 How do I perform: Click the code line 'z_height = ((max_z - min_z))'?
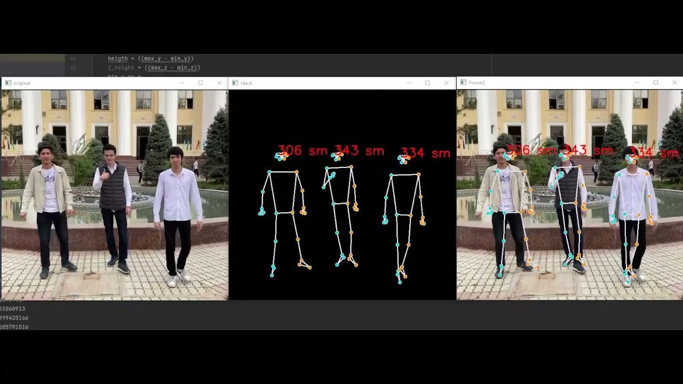pyautogui.click(x=154, y=68)
